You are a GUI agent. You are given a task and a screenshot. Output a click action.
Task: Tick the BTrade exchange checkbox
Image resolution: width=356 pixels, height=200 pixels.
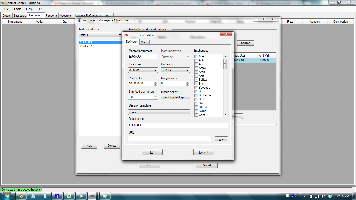[196, 107]
